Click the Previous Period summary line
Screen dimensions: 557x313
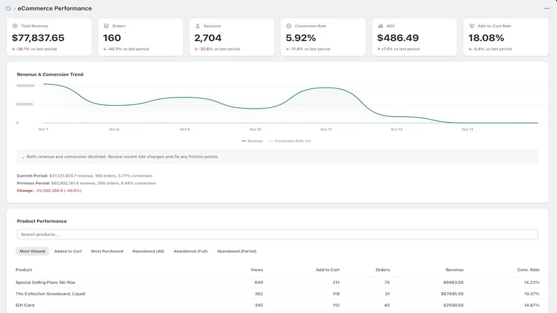86,183
